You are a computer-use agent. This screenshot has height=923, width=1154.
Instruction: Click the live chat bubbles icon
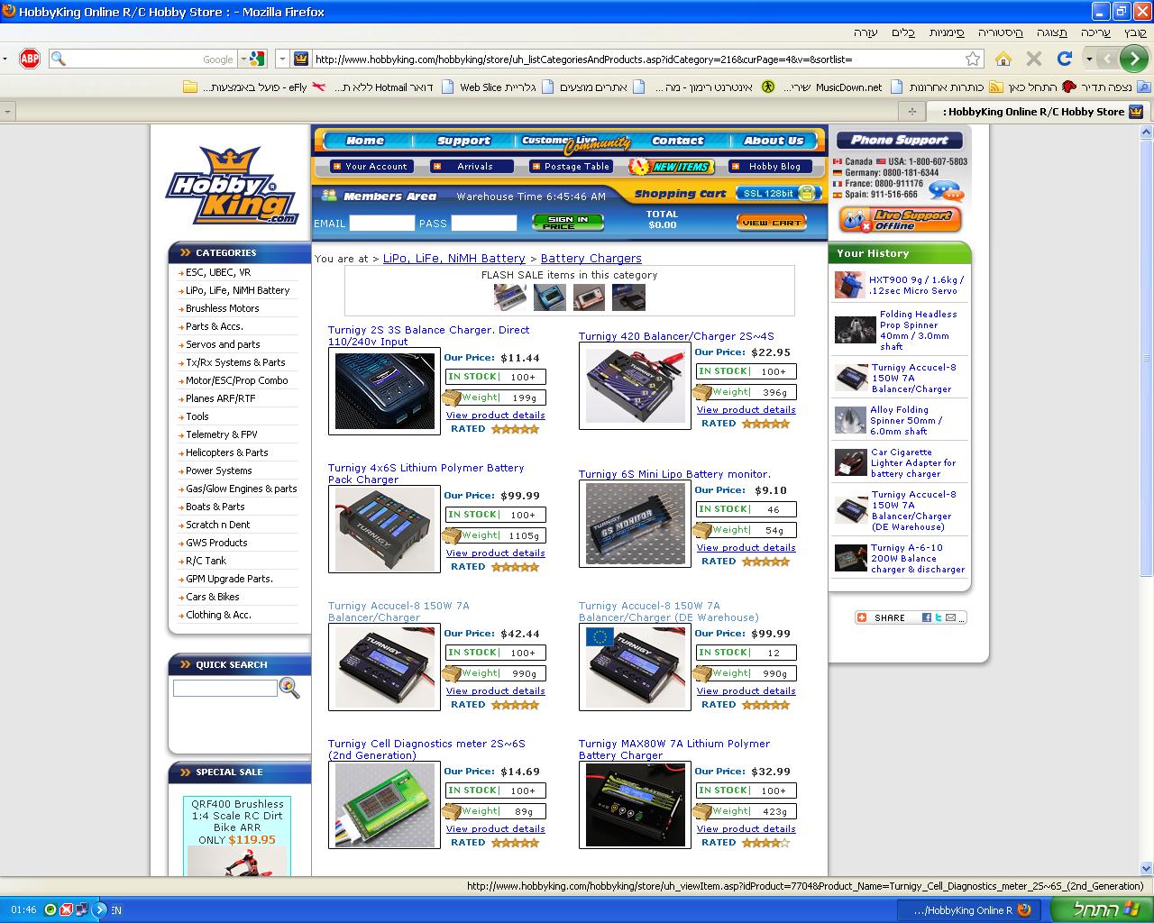(x=945, y=191)
